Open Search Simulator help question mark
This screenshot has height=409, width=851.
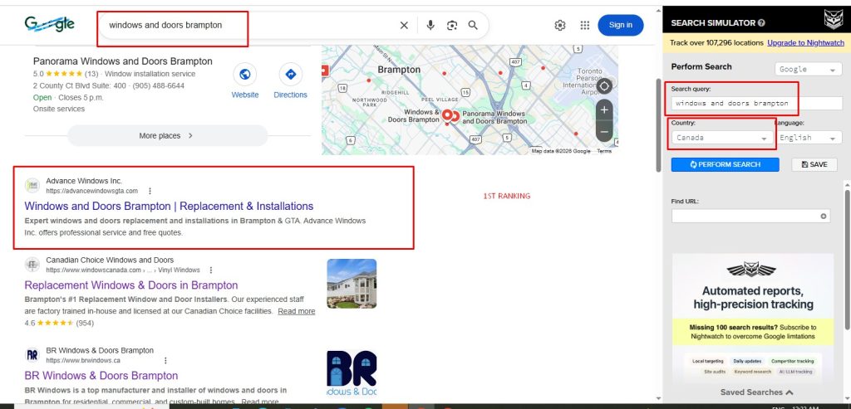point(761,23)
